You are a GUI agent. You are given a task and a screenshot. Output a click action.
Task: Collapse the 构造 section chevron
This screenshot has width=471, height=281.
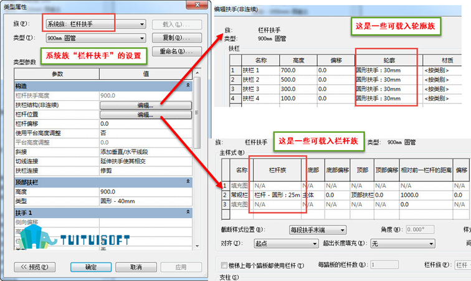coord(188,85)
